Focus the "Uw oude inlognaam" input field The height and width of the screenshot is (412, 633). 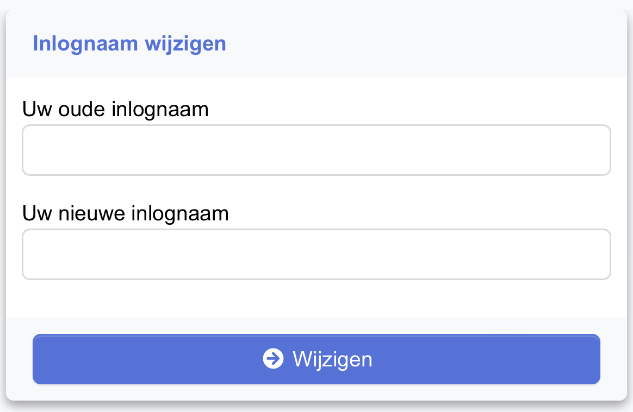click(316, 150)
